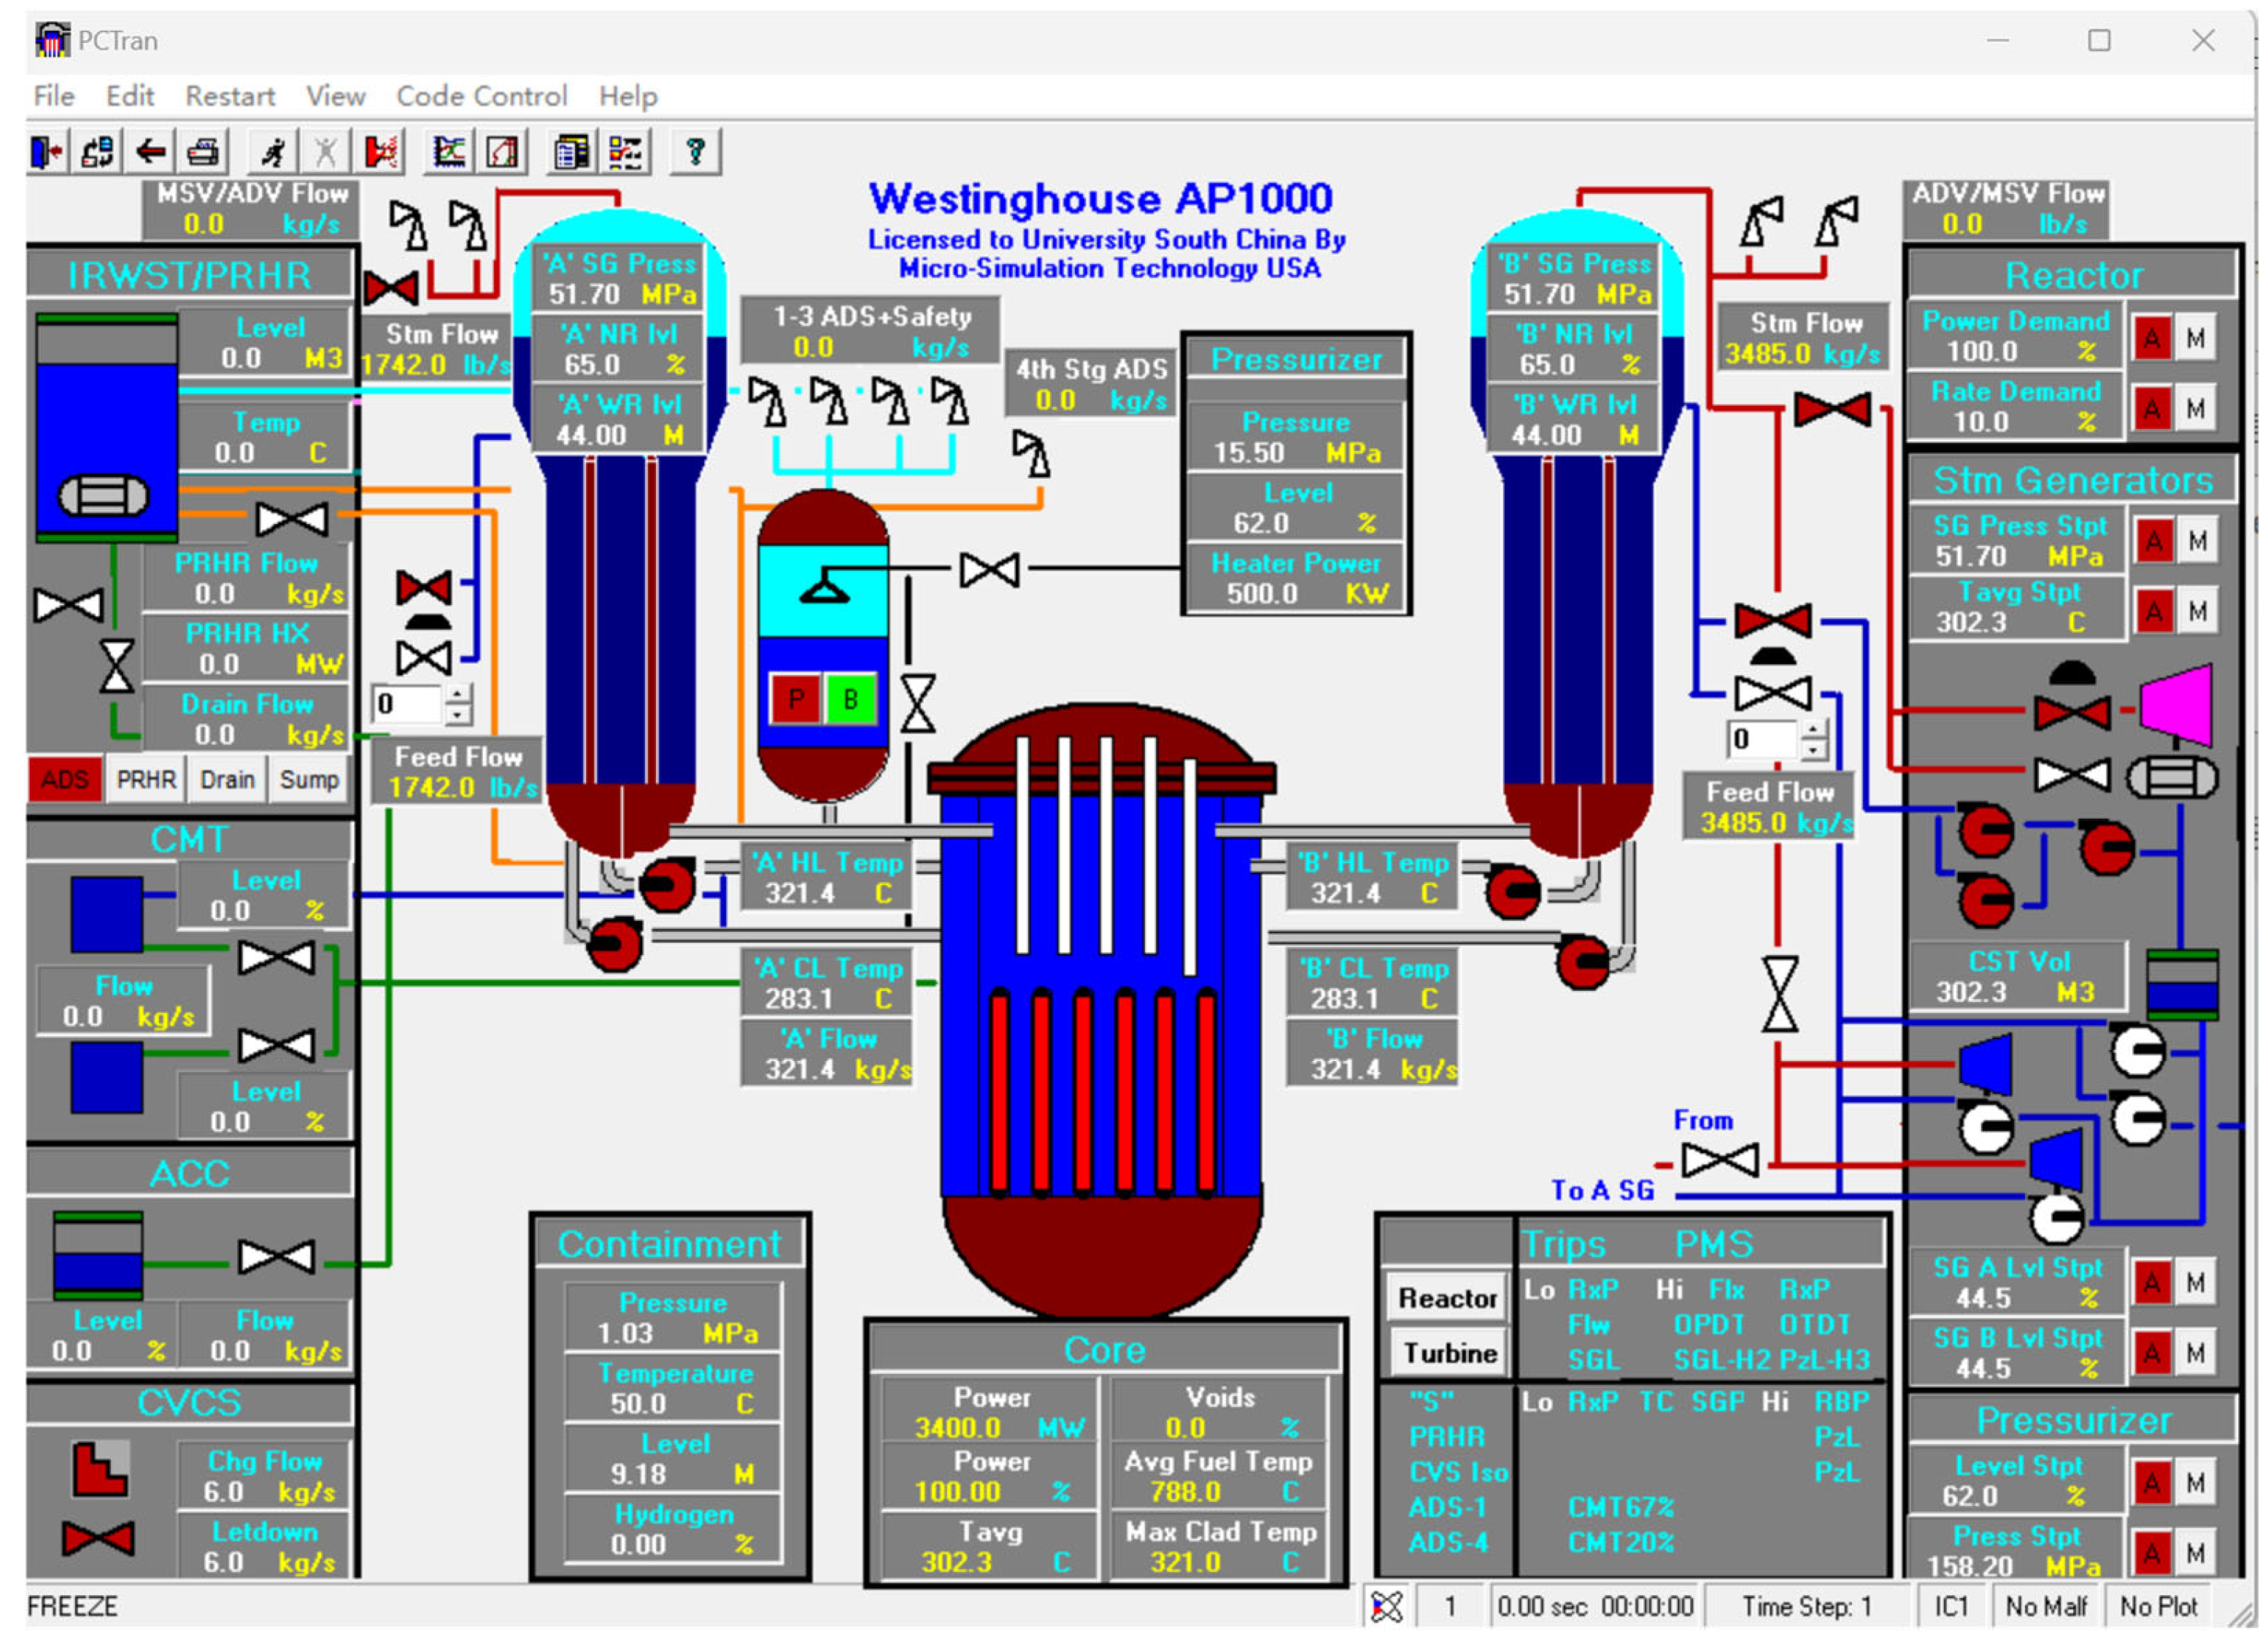Increase the A feed valve spinner value
Screen dimensions: 2268x1647
(x=458, y=695)
